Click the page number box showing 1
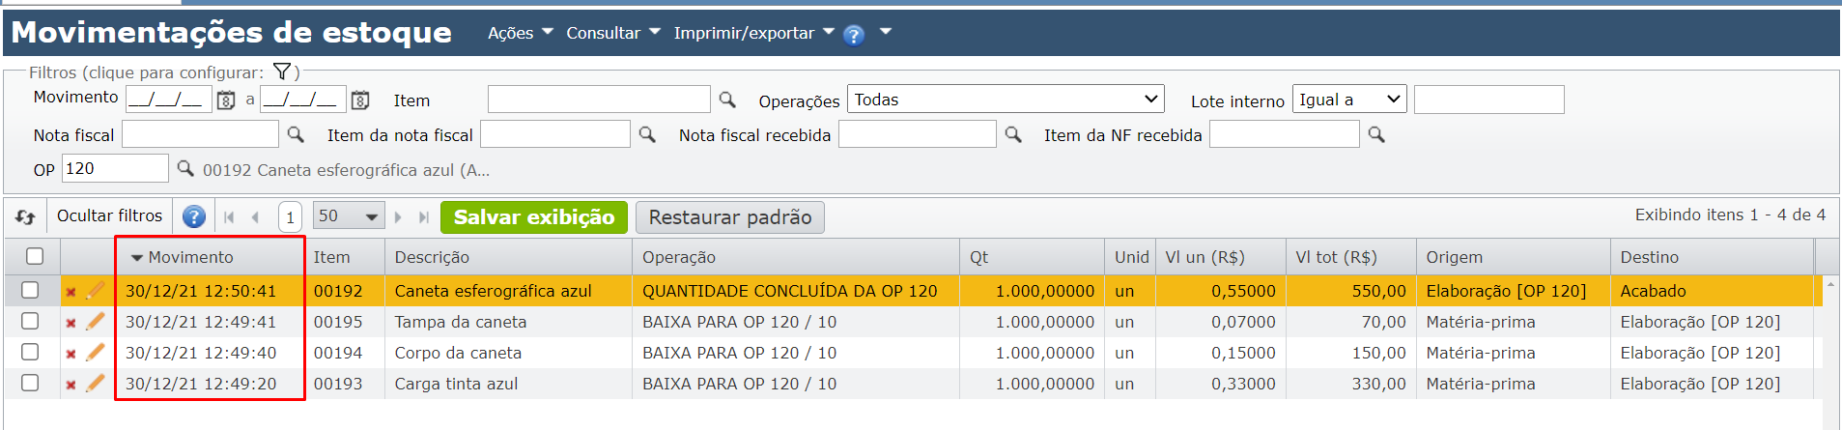This screenshot has width=1842, height=430. point(290,217)
